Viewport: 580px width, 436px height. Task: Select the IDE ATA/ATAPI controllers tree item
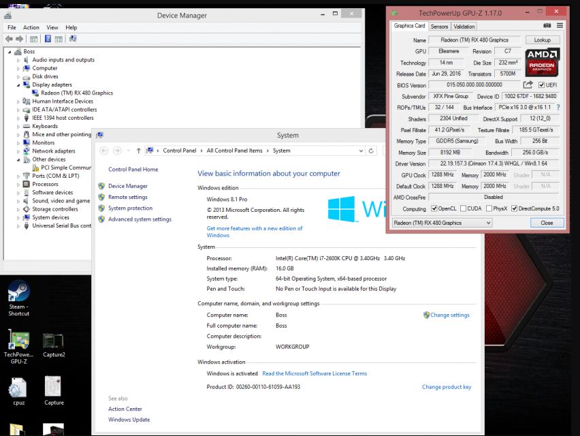tap(65, 110)
